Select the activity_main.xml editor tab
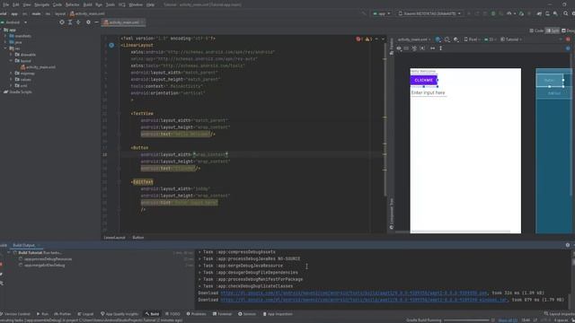575x323 pixels. (124, 22)
